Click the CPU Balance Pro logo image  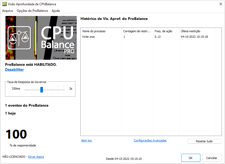tap(41, 38)
